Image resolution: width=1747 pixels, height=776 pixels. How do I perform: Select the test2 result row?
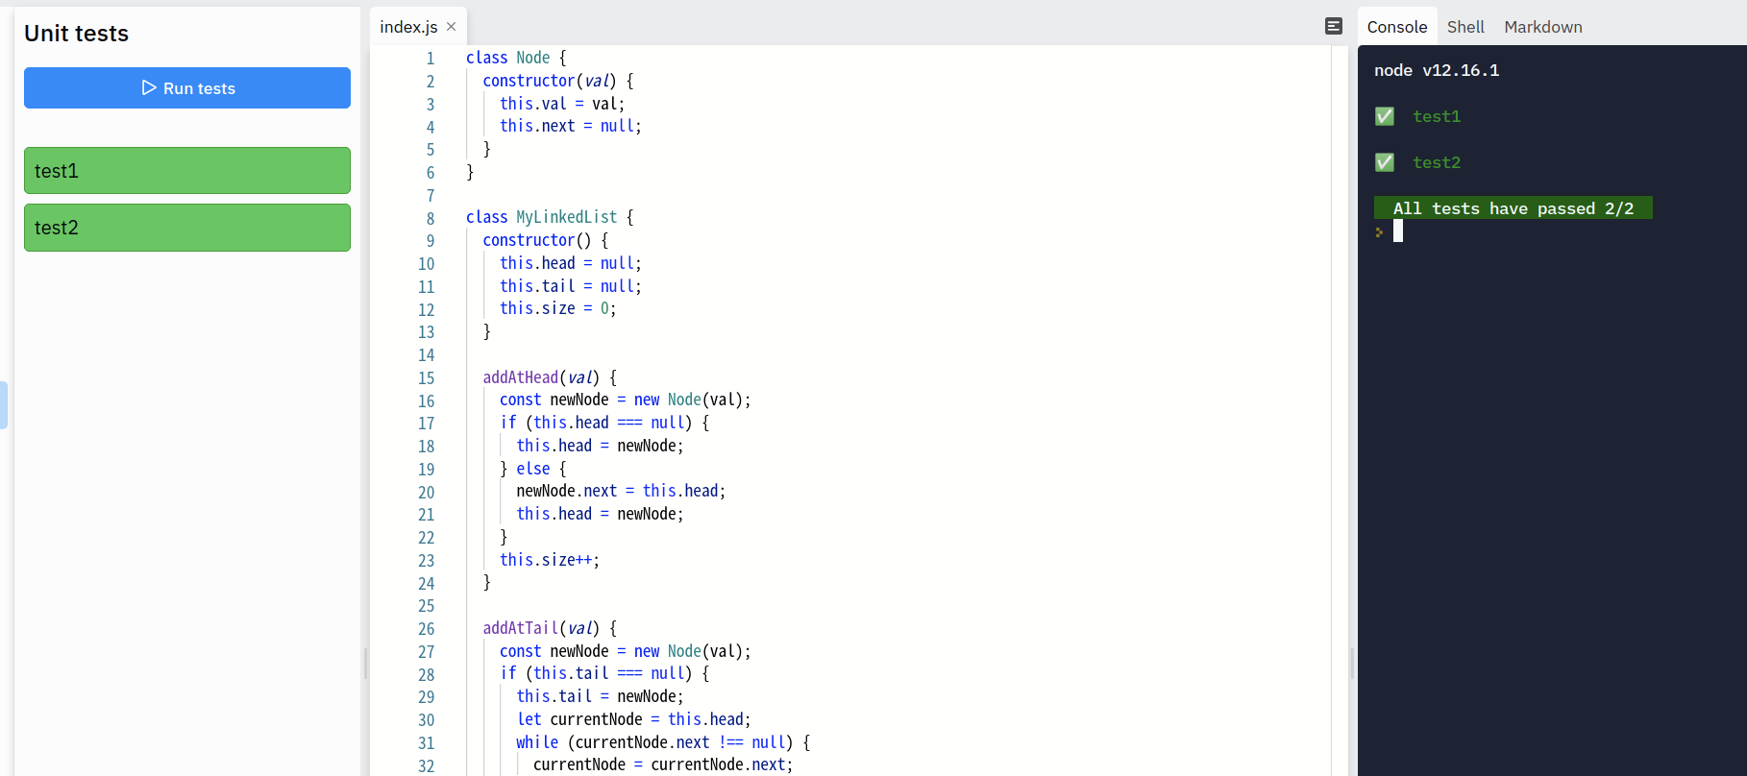187,228
